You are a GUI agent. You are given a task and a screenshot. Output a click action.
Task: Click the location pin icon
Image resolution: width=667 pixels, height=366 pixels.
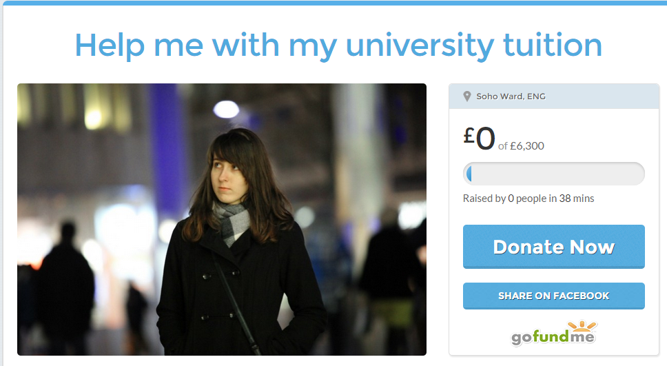pos(466,96)
